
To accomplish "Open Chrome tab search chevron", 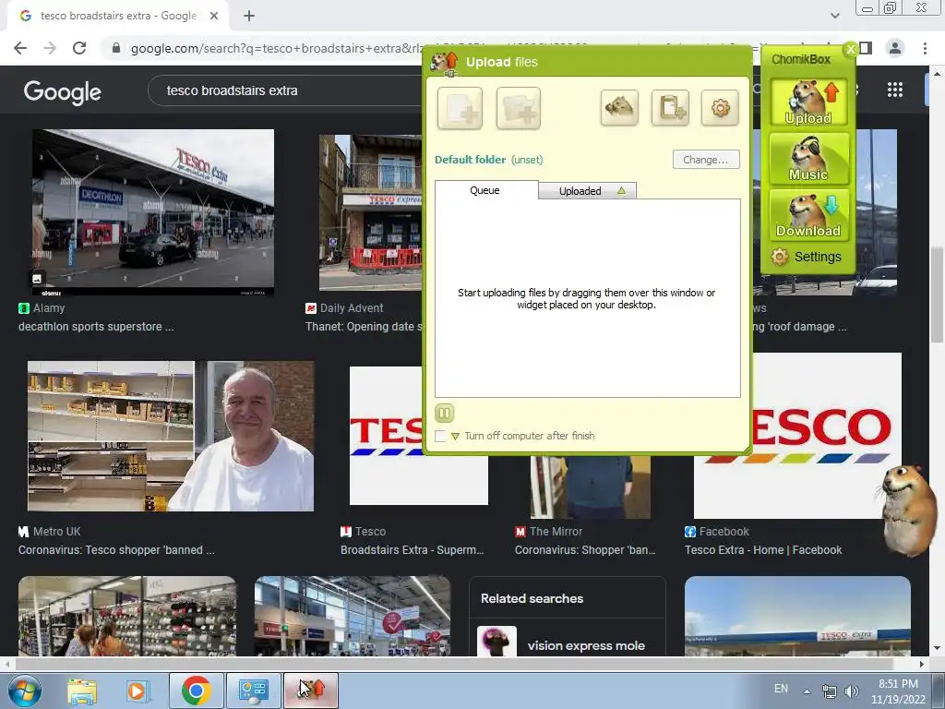I will (834, 16).
